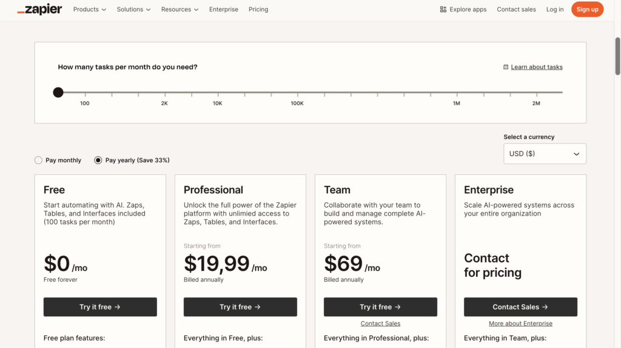Select the Pay yearly radio button
Screen dimensions: 621x348
coord(98,160)
